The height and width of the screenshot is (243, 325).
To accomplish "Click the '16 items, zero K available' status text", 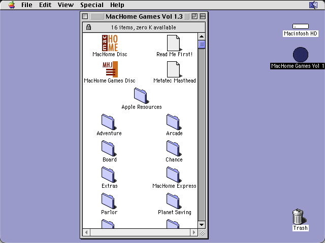I will click(143, 27).
